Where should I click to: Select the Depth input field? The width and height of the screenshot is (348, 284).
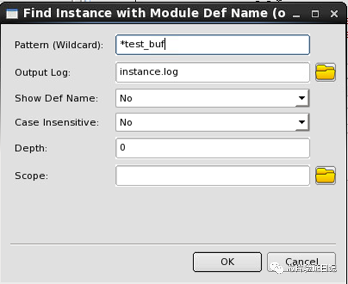pos(212,148)
